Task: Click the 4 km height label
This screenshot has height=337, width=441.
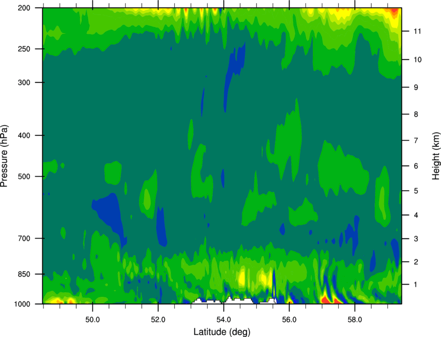Action: tap(416, 215)
